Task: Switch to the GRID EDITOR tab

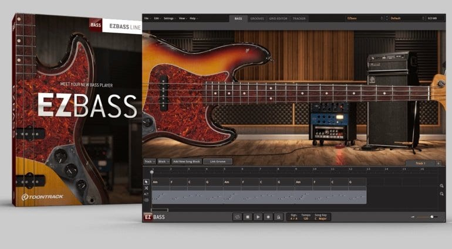Action: pyautogui.click(x=278, y=18)
